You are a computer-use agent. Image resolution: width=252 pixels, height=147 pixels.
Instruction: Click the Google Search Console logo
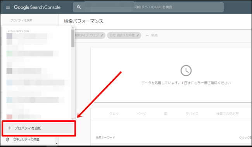coord(37,7)
